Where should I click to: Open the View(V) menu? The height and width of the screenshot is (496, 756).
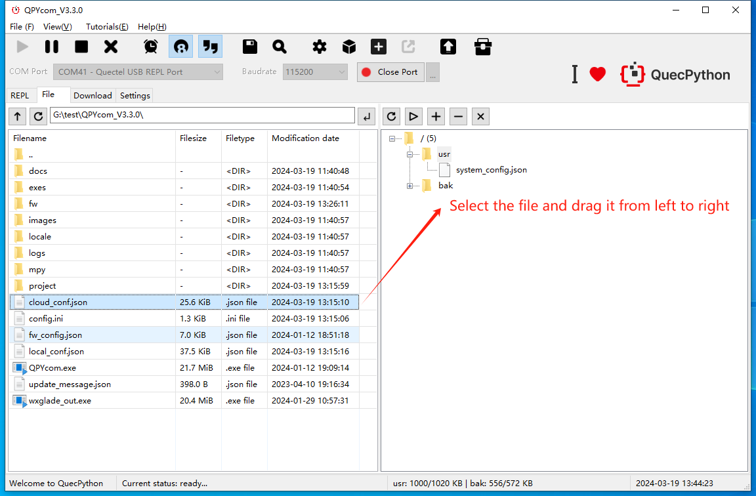[x=57, y=26]
